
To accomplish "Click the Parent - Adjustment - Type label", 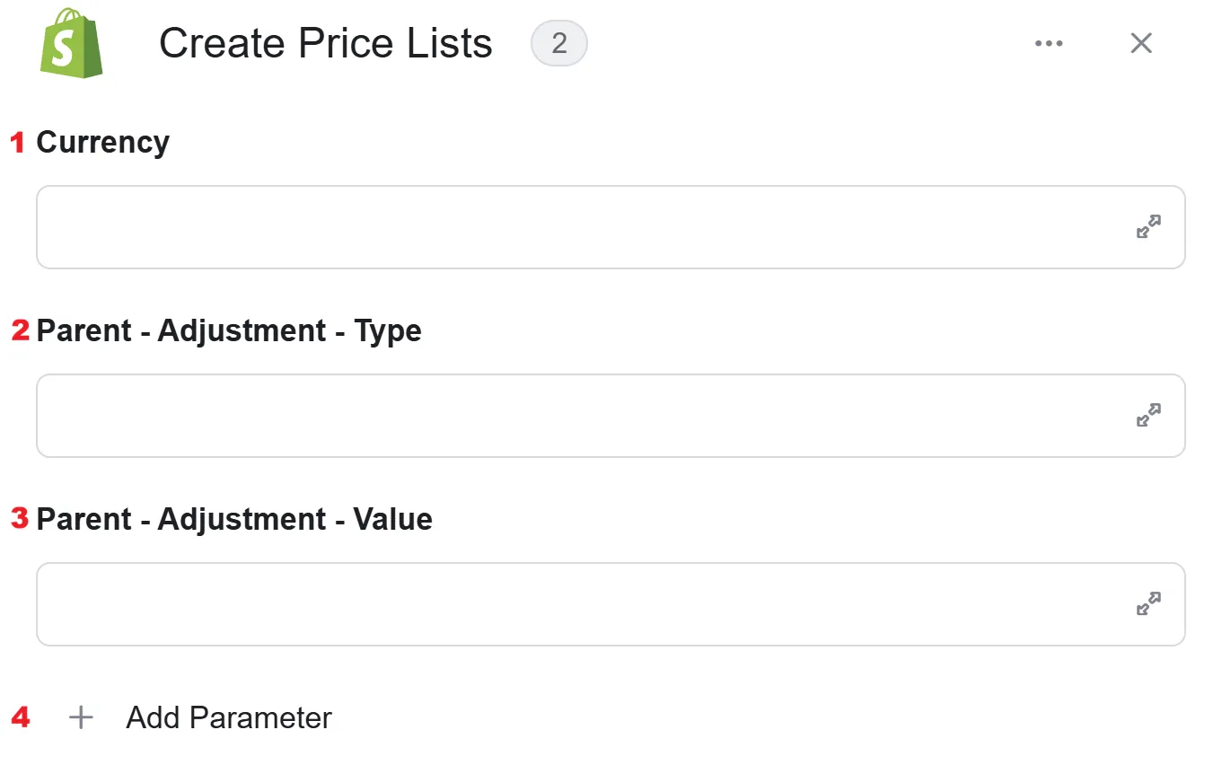I will click(229, 331).
